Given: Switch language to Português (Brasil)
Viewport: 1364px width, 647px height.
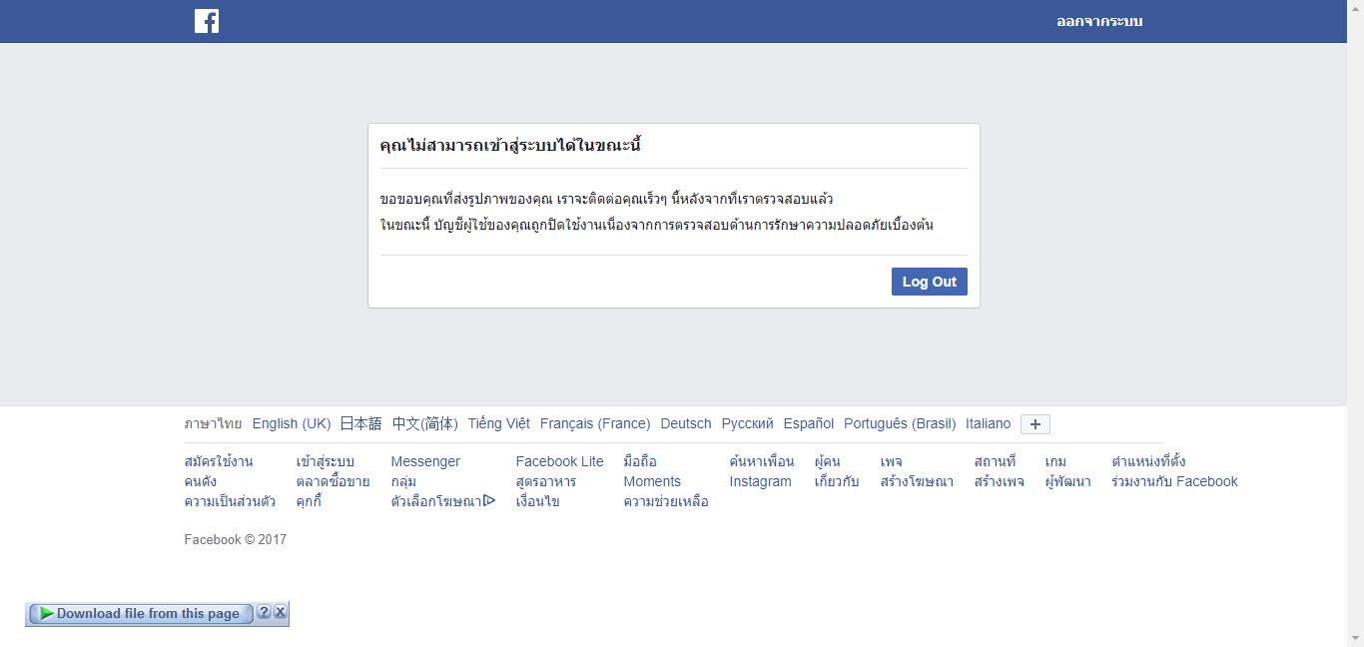Looking at the screenshot, I should (900, 423).
